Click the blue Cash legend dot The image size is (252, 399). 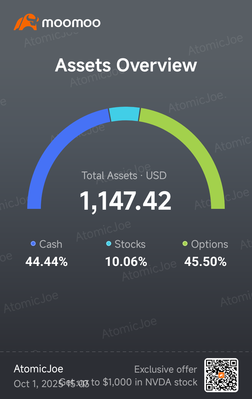33,244
